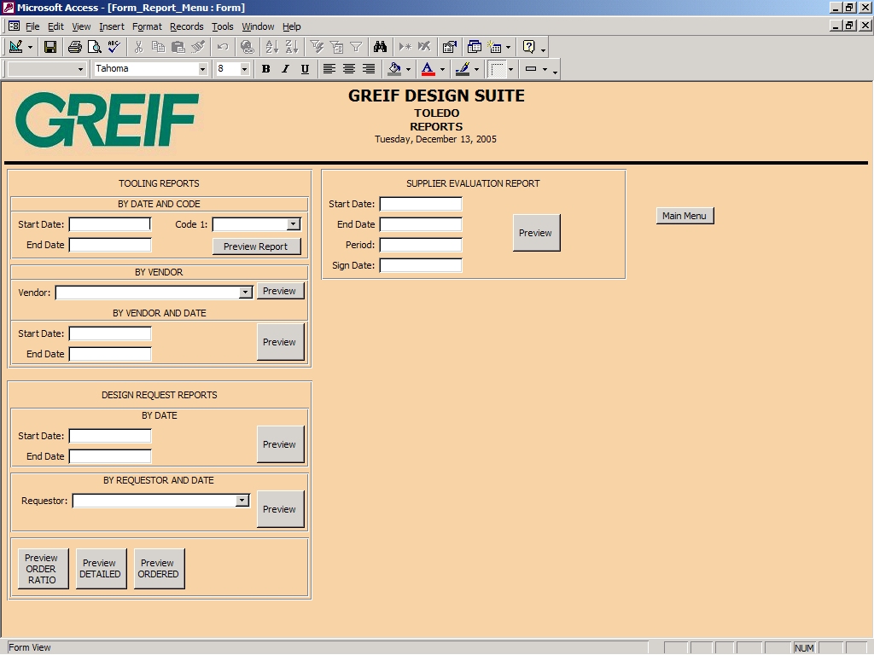This screenshot has height=655, width=874.
Task: Click the View design mode icon
Action: pos(16,48)
